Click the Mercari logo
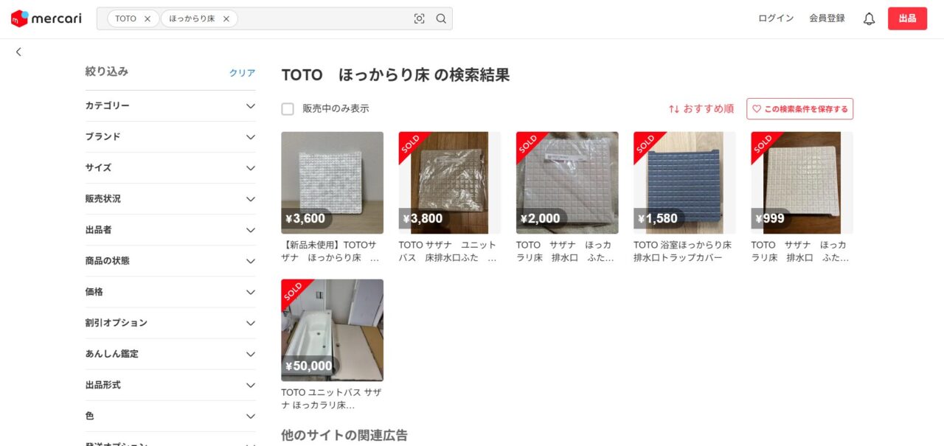The image size is (944, 446). pos(46,18)
